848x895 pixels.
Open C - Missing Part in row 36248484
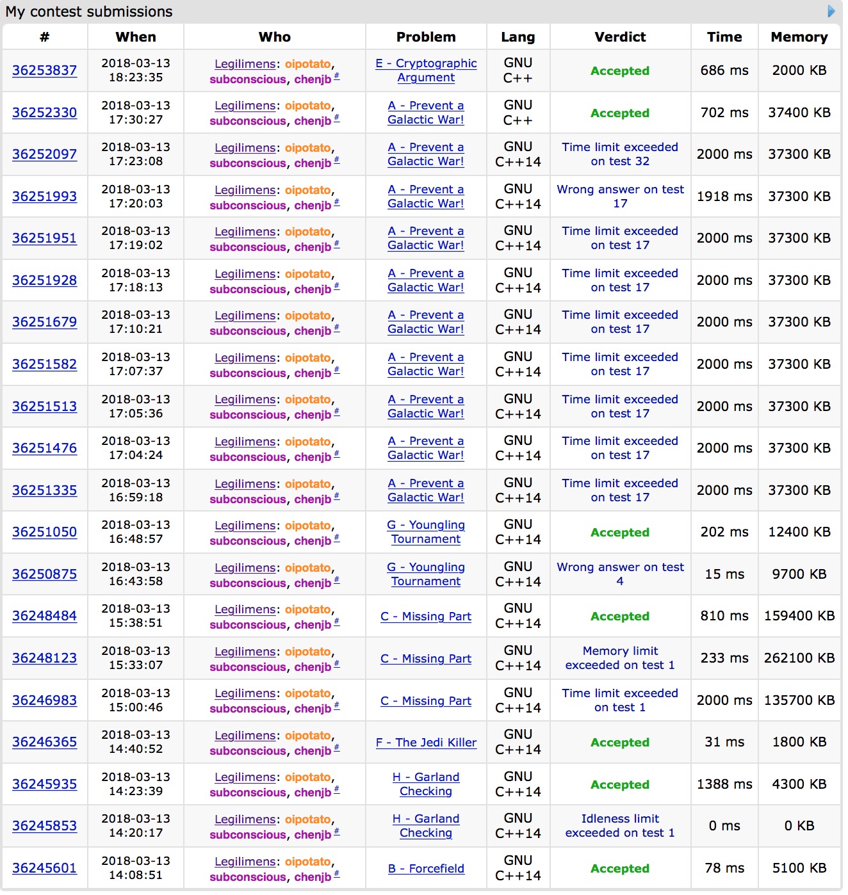click(426, 617)
